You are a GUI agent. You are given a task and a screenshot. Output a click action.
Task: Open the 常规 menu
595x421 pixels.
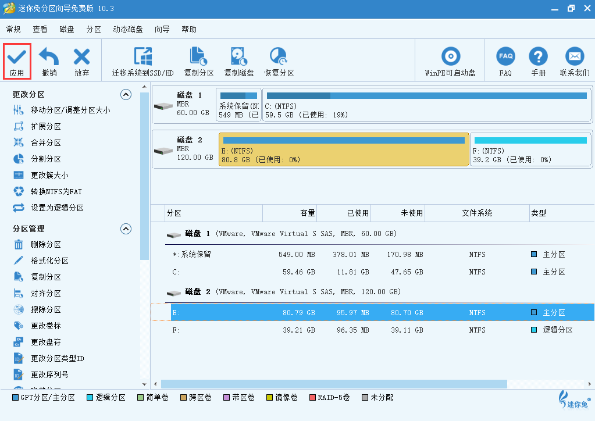coord(13,29)
